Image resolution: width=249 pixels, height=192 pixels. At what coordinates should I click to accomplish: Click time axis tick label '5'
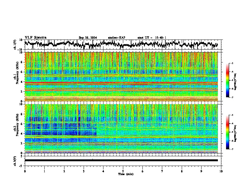pos(123,171)
